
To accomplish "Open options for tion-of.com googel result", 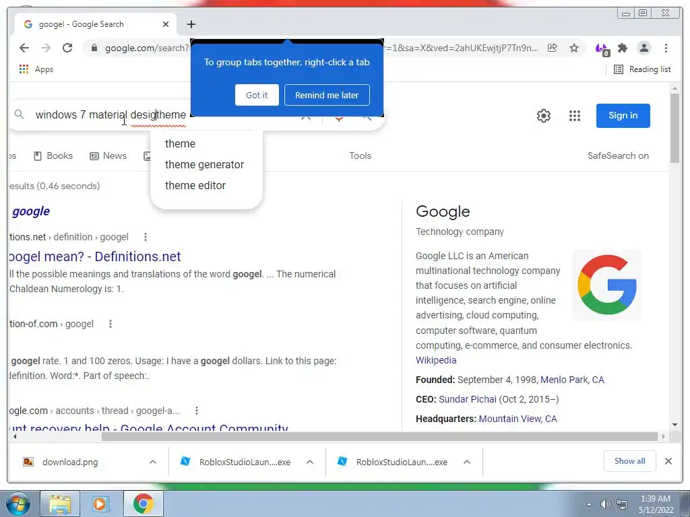I will (x=111, y=324).
